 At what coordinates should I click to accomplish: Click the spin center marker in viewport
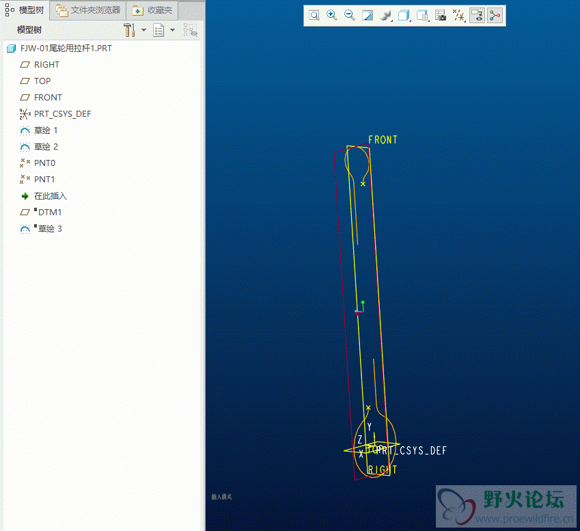click(x=359, y=308)
